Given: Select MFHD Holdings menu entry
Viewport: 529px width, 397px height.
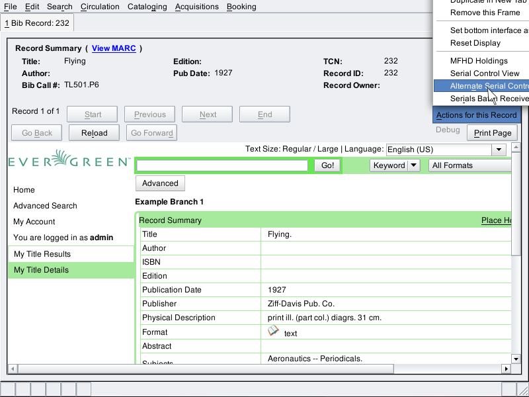Looking at the screenshot, I should 479,61.
